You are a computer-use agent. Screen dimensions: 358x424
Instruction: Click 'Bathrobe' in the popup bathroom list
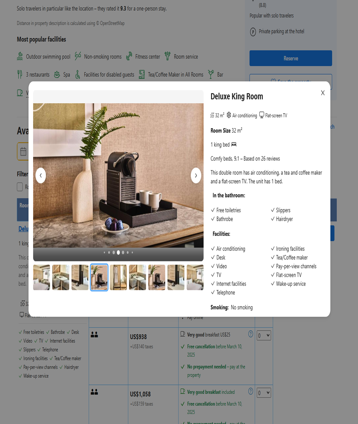(x=224, y=219)
